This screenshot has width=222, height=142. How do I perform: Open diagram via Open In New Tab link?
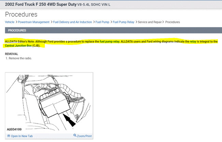click(22, 136)
